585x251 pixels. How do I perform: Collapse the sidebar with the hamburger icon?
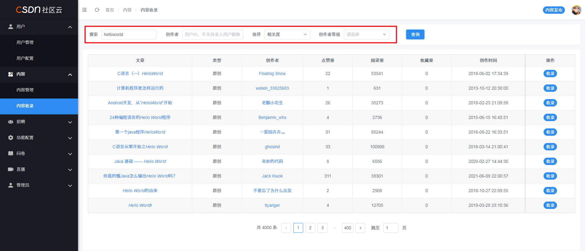tap(84, 10)
